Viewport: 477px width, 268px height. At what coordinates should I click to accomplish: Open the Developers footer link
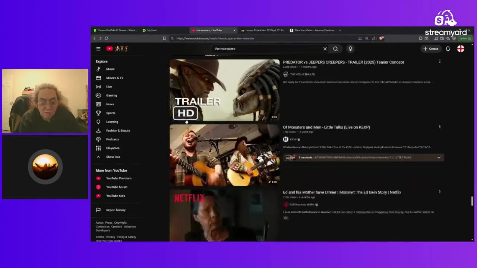click(103, 230)
